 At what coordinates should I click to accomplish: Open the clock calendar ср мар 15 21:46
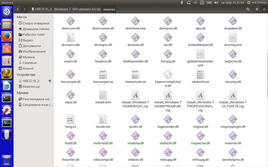[x=232, y=2]
